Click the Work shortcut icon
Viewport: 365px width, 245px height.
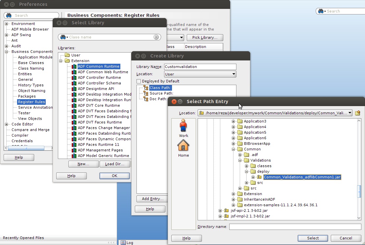click(183, 126)
